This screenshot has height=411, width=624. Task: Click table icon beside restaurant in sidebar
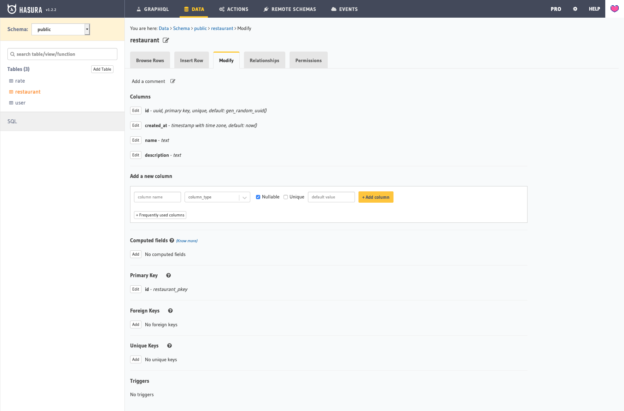tap(11, 92)
